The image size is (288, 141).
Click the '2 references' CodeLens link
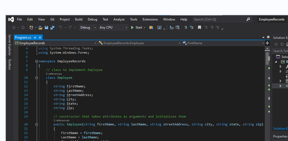point(61,121)
